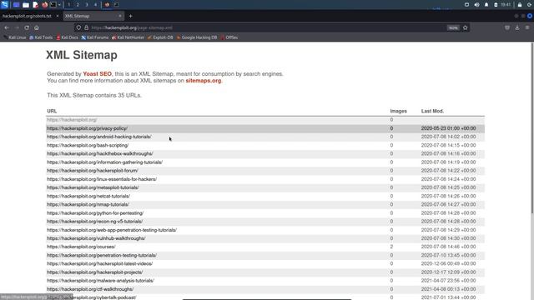
Task: Open bash-scripting URL
Action: click(88, 145)
